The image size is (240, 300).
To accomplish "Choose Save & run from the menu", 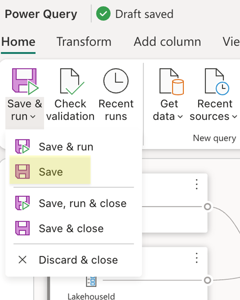I will (x=74, y=147).
